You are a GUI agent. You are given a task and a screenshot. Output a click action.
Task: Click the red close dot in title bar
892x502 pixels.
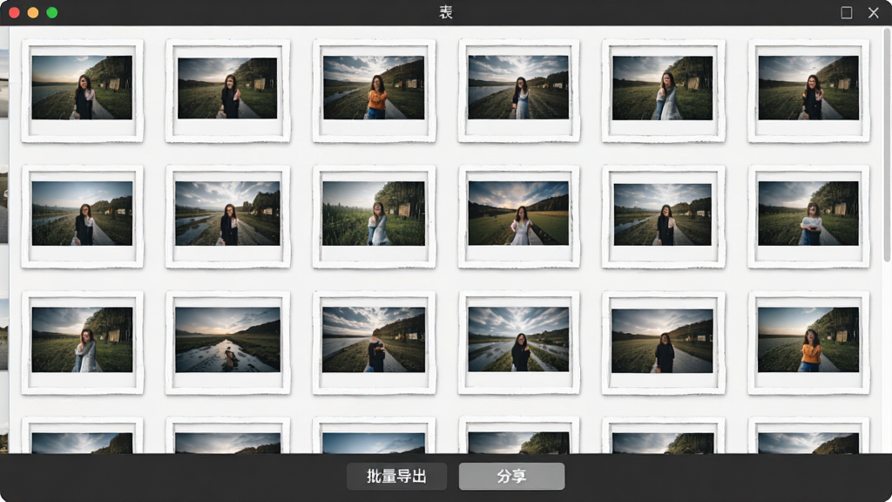click(x=14, y=12)
